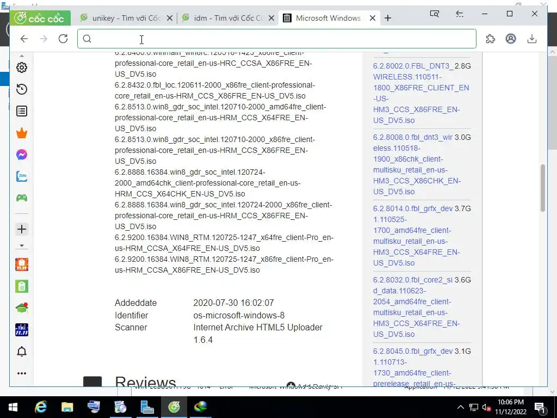This screenshot has height=418, width=557.
Task: Download 6.2.8045.0.fbl_grfx_dev iso link
Action: (414, 367)
